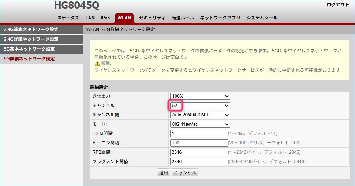Viewport: 355px width, 186px height.
Task: Click the フラグメント閾値 input field
Action: pos(199,162)
